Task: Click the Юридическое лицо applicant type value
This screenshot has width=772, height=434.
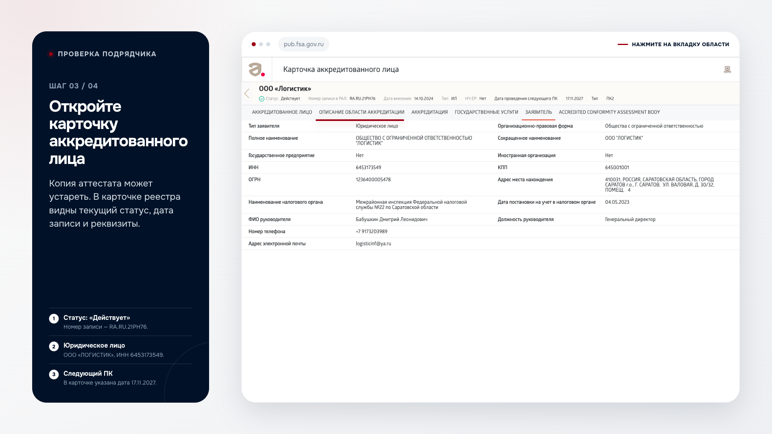Action: (x=377, y=126)
